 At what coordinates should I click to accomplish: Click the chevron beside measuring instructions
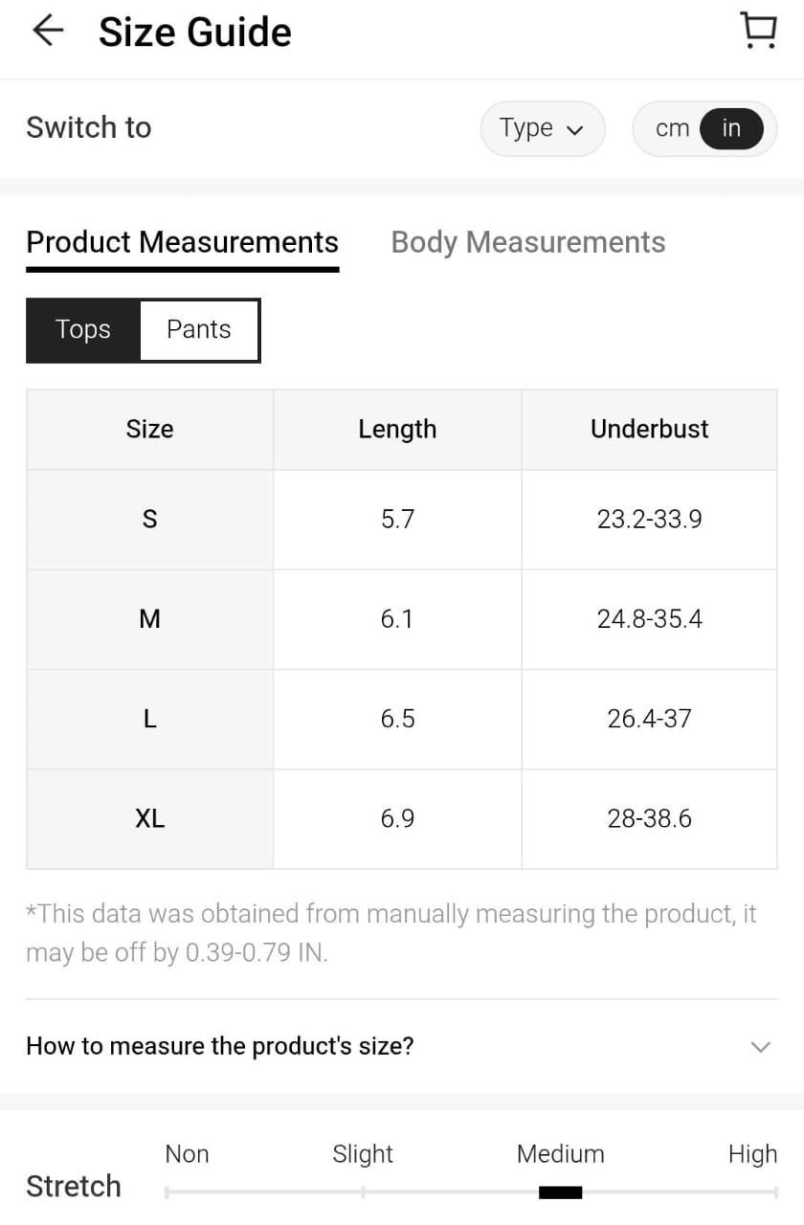[760, 1046]
